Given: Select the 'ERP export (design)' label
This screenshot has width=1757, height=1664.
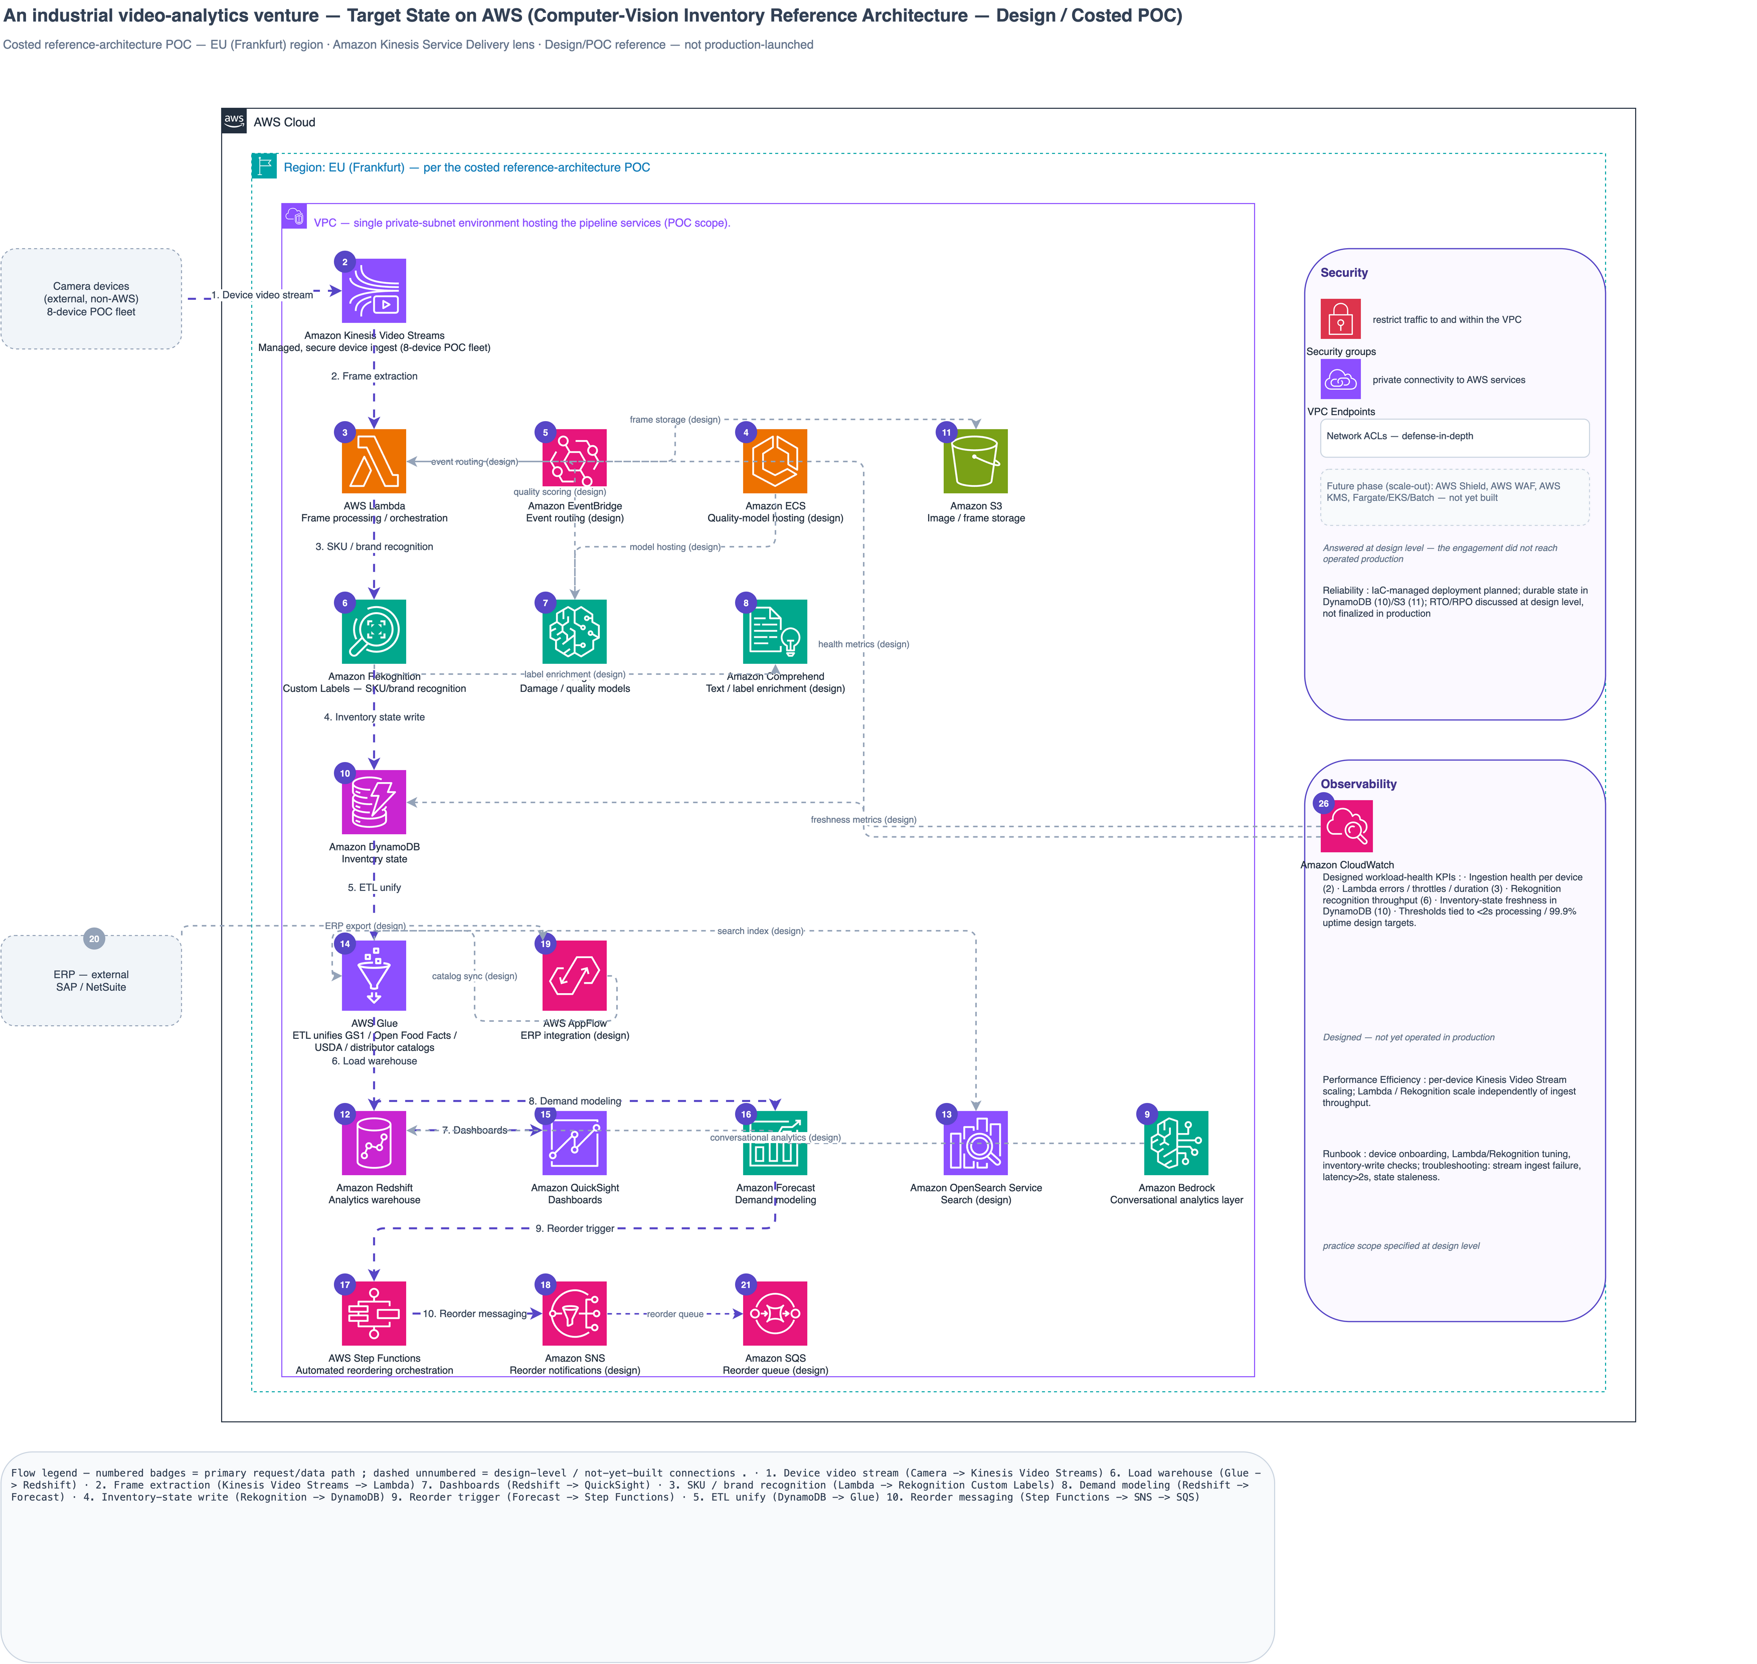Looking at the screenshot, I should (365, 926).
